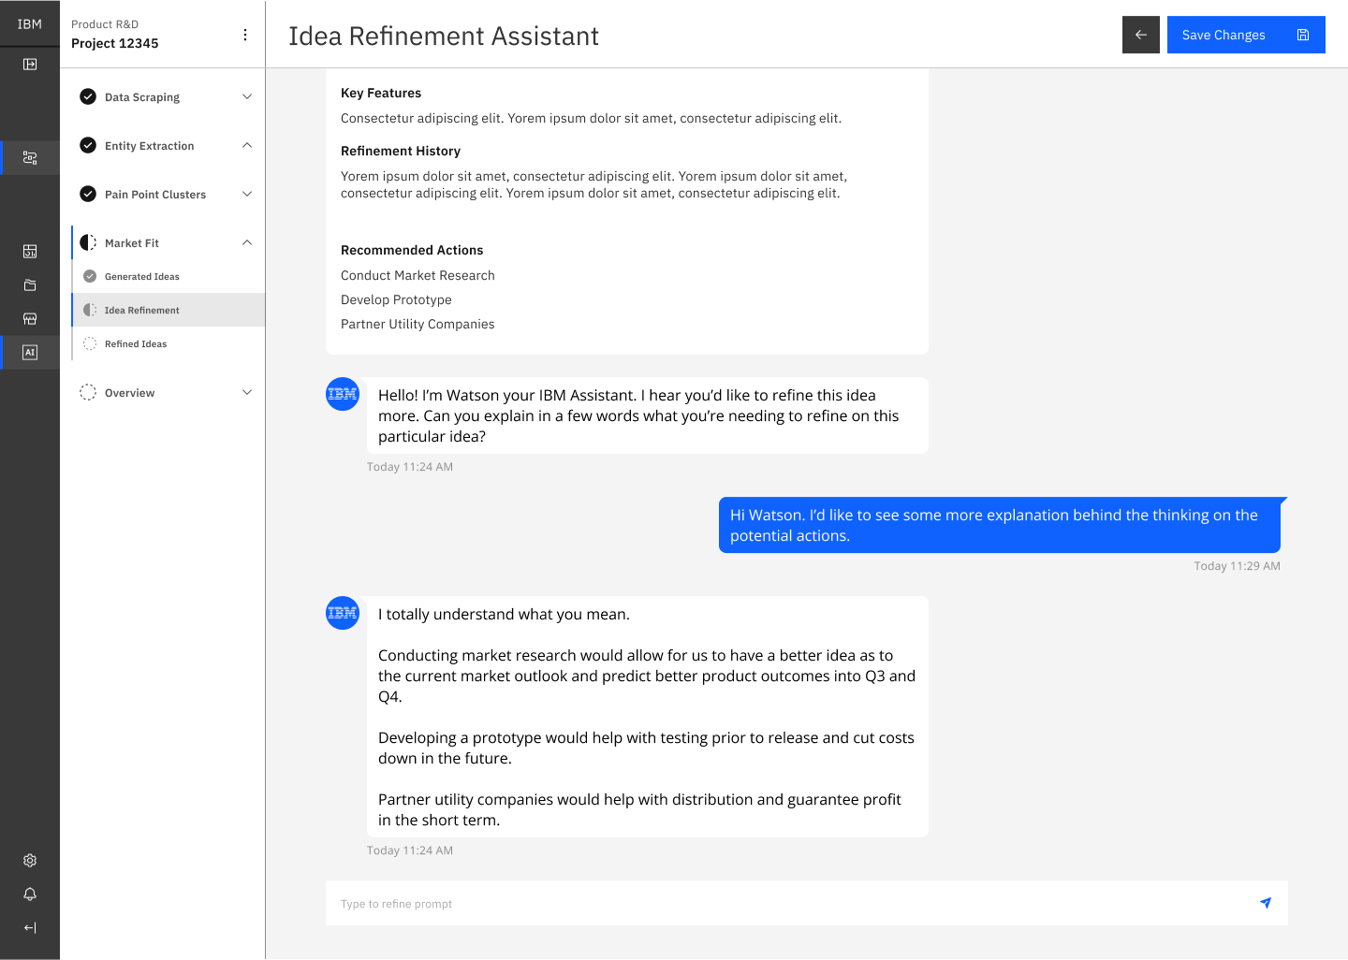This screenshot has width=1348, height=960.
Task: Click the refine prompt input field
Action: pos(655,903)
